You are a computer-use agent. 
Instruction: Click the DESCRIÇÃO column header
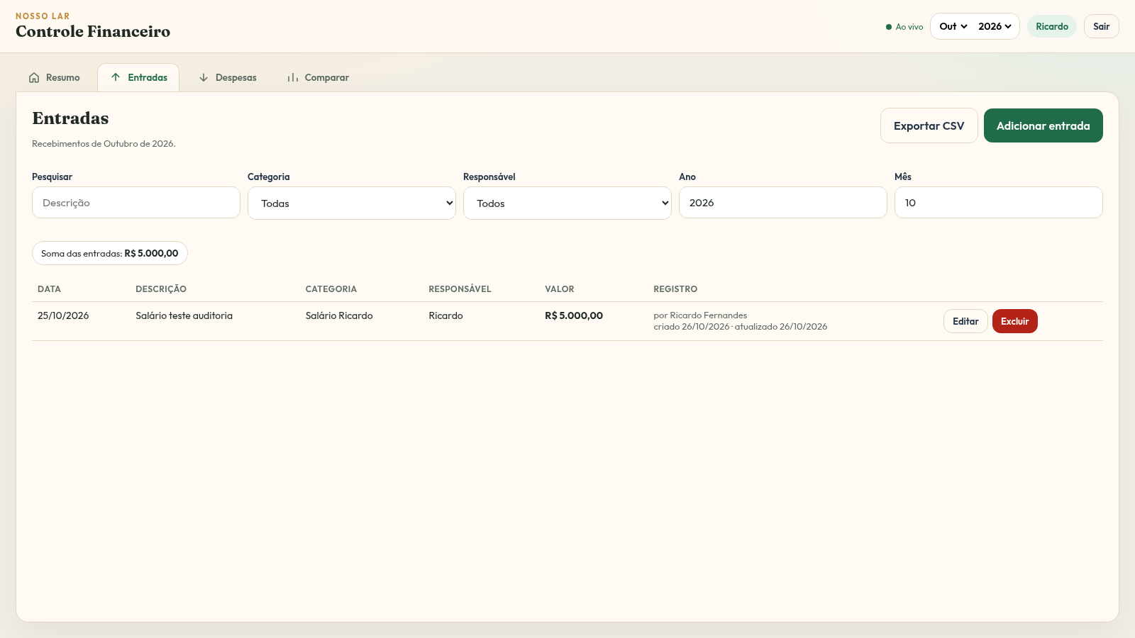[x=161, y=289]
